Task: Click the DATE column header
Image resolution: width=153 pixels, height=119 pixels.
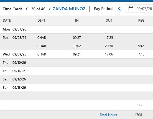Action: click(7, 21)
